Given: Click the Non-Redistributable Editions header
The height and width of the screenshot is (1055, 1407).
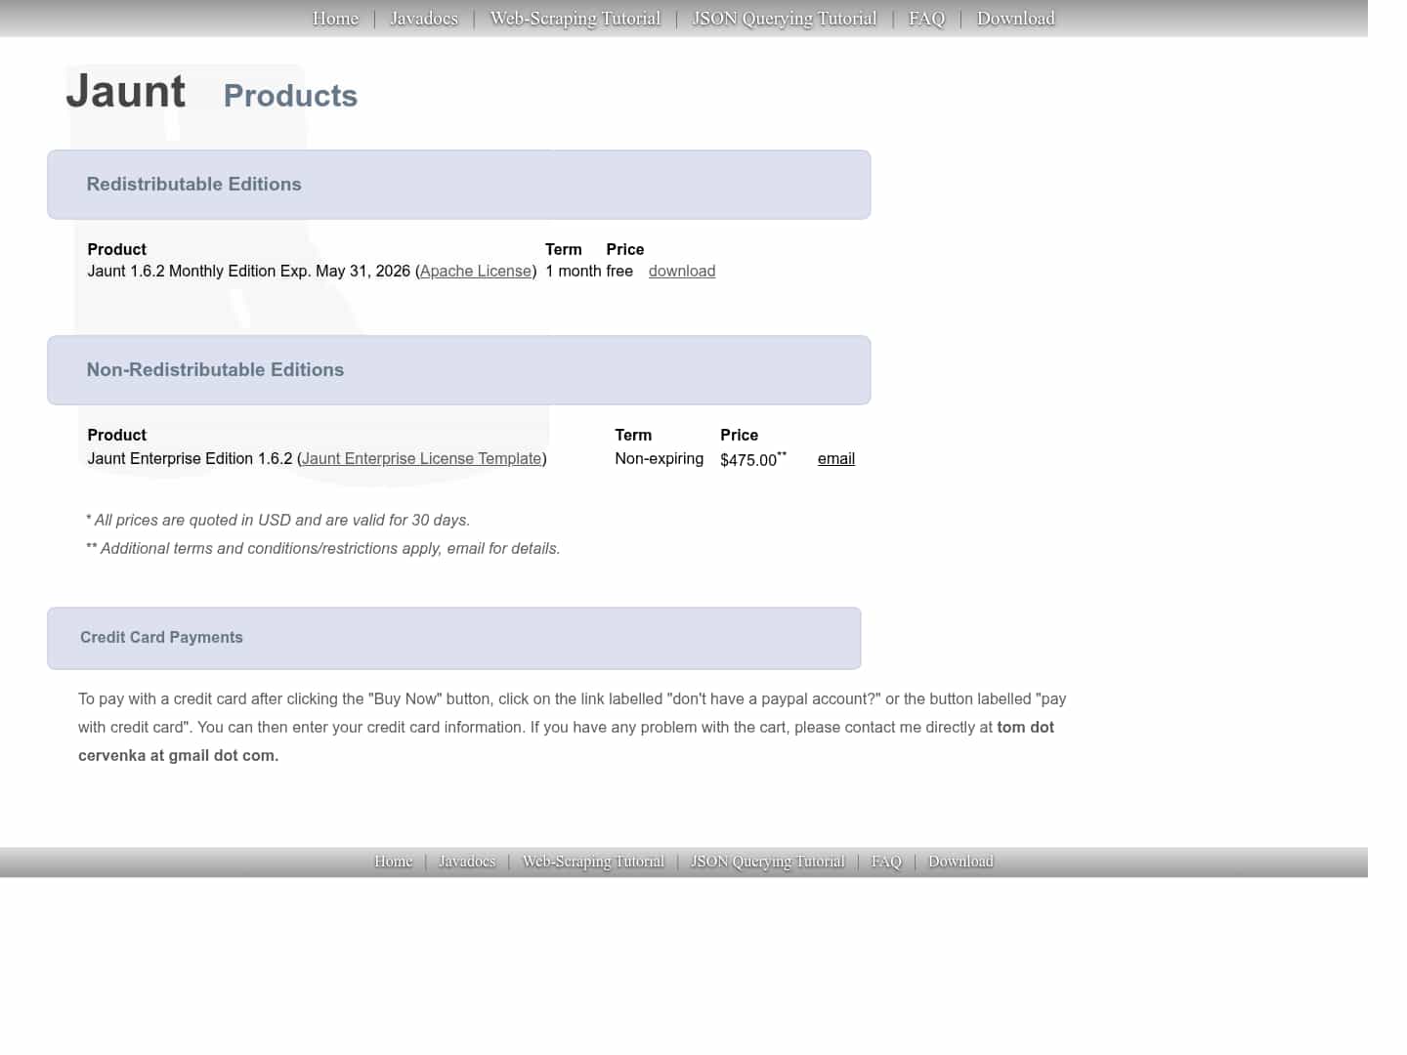Looking at the screenshot, I should tap(215, 369).
